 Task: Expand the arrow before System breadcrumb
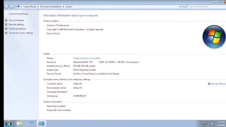click(x=64, y=7)
